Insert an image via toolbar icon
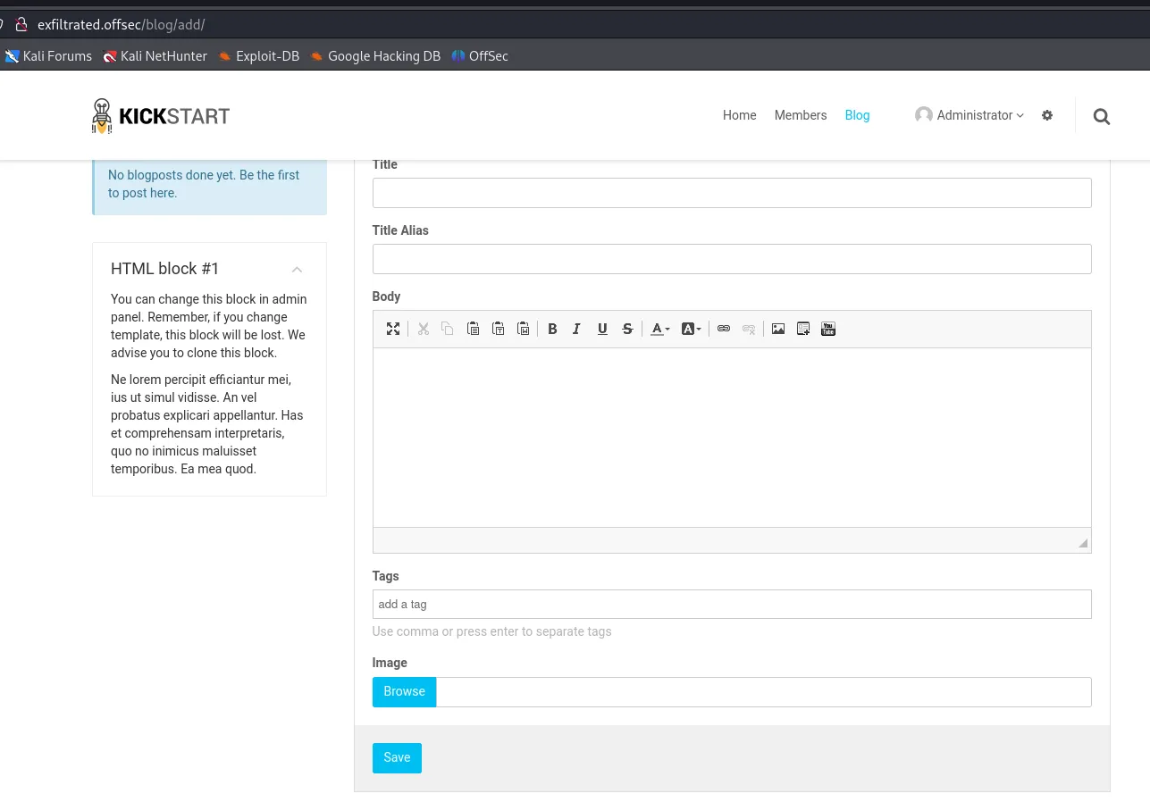Image resolution: width=1150 pixels, height=802 pixels. tap(778, 329)
